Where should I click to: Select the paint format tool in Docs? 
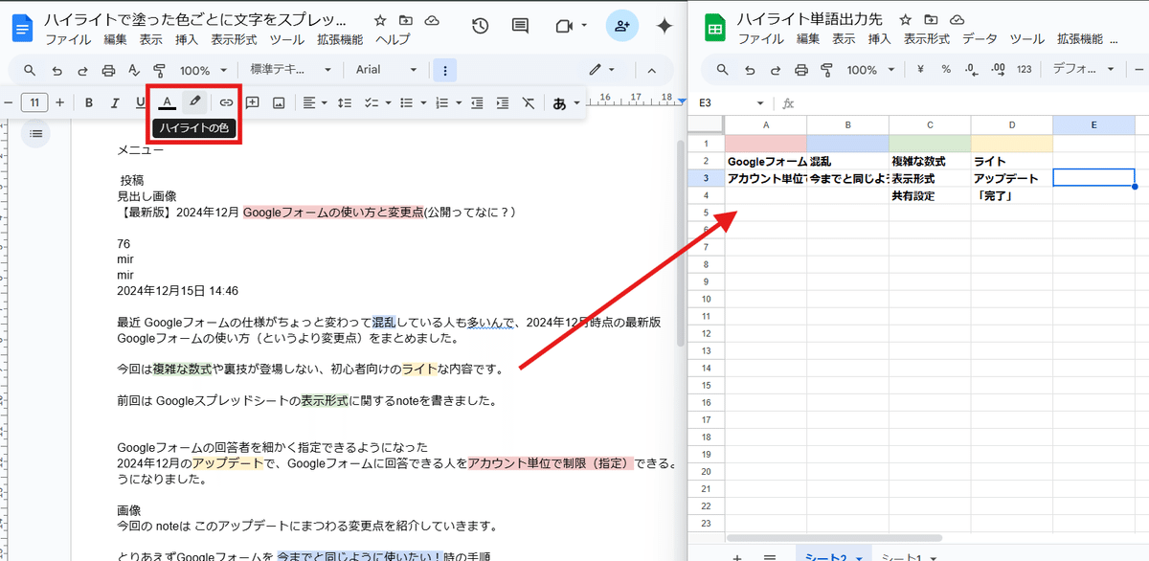click(x=160, y=70)
